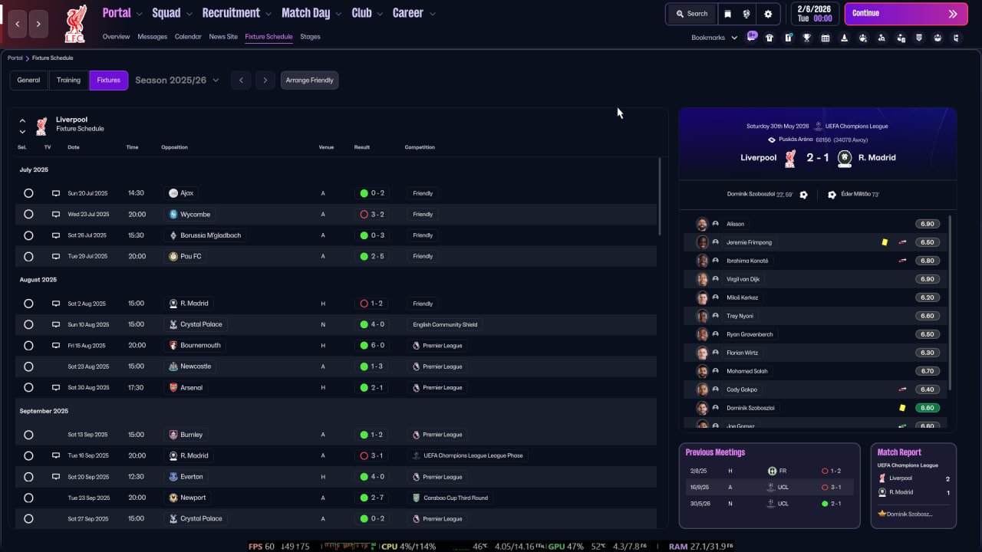This screenshot has height=552, width=982.
Task: Switch to the Messages tab
Action: (152, 37)
